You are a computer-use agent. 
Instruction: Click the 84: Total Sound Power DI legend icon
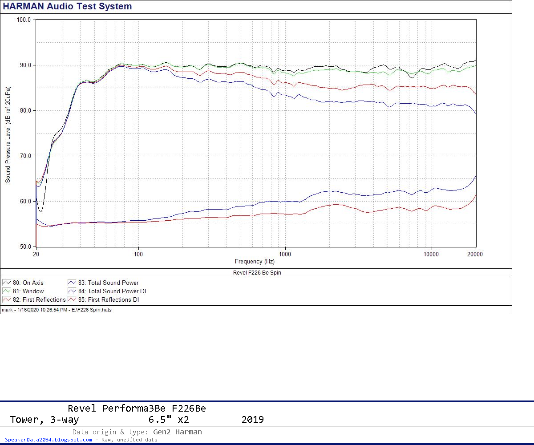[x=71, y=291]
